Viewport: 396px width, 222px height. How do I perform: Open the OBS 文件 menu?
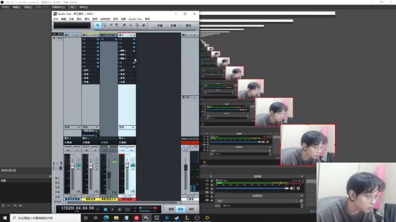[x=5, y=7]
